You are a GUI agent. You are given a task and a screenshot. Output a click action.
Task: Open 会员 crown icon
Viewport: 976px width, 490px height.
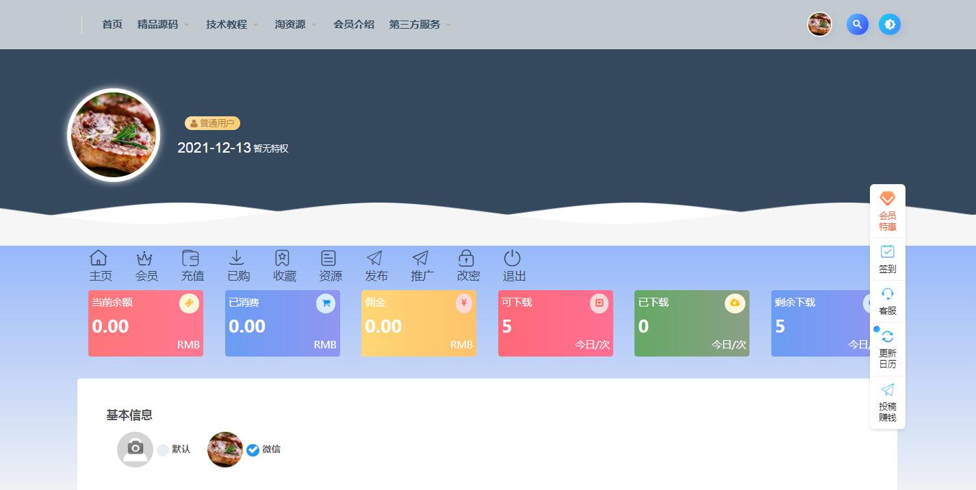(x=144, y=258)
